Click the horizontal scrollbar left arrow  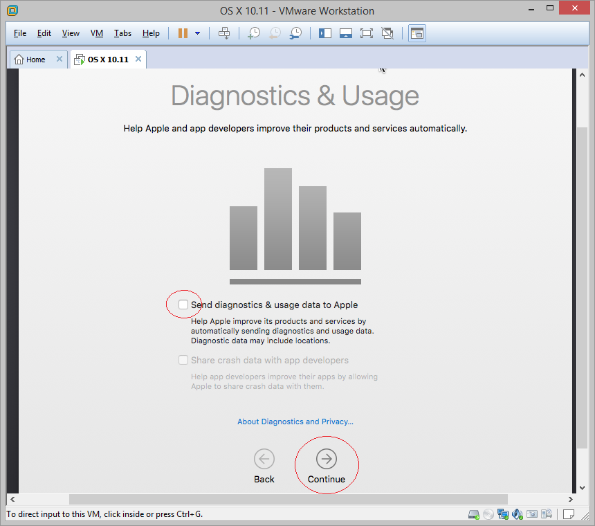[12, 500]
